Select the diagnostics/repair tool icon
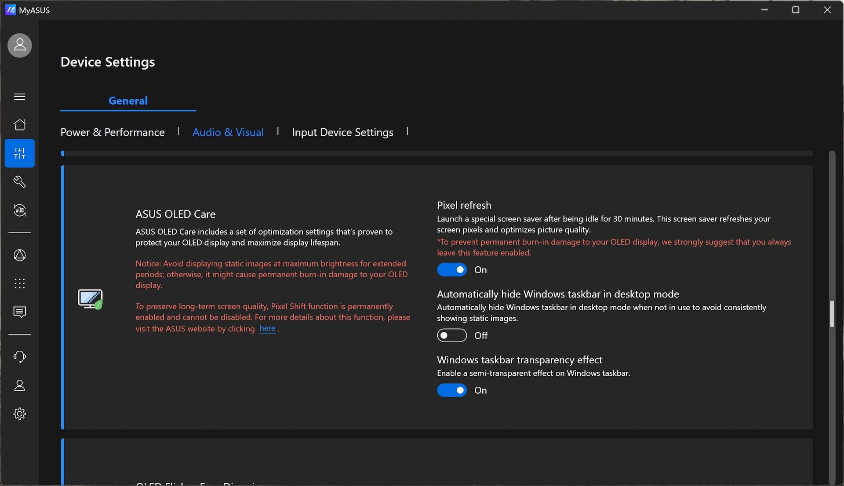This screenshot has width=844, height=486. coord(19,181)
